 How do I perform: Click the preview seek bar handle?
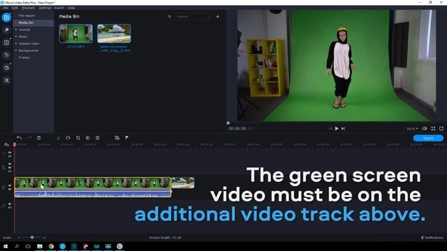pos(228,123)
